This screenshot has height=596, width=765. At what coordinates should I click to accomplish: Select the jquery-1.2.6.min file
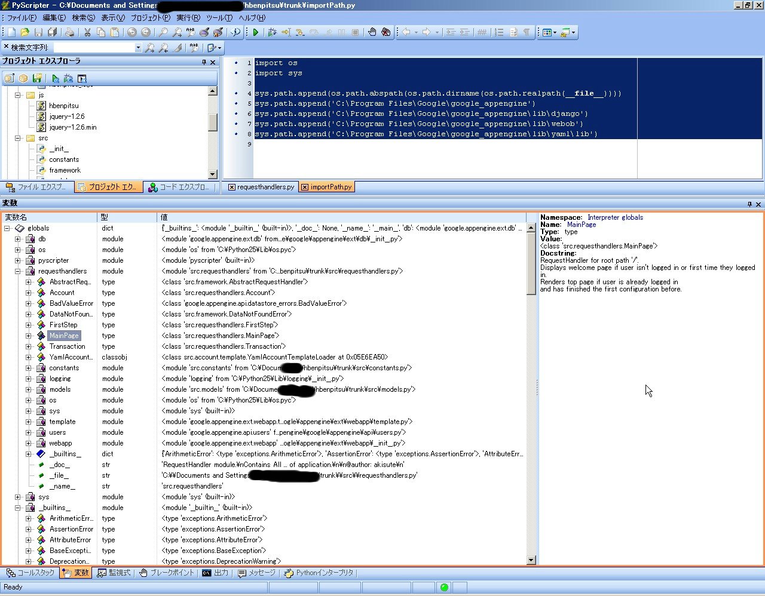coord(72,127)
